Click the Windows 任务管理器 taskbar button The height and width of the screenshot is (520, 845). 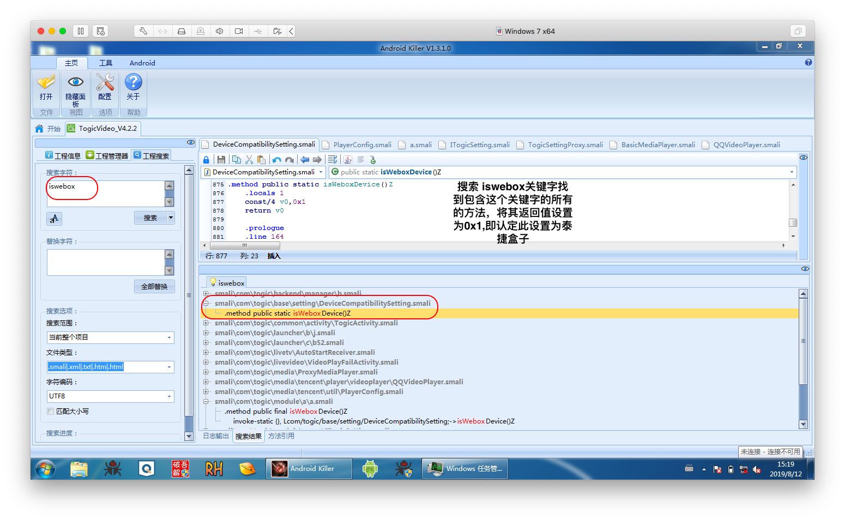pyautogui.click(x=465, y=469)
